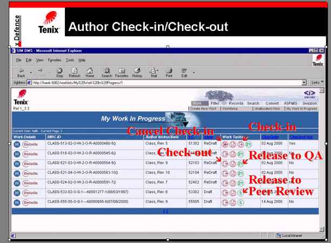Image resolution: width=331 pixels, height=243 pixels.
Task: Sort by the Due Date column link
Action: click(270, 137)
